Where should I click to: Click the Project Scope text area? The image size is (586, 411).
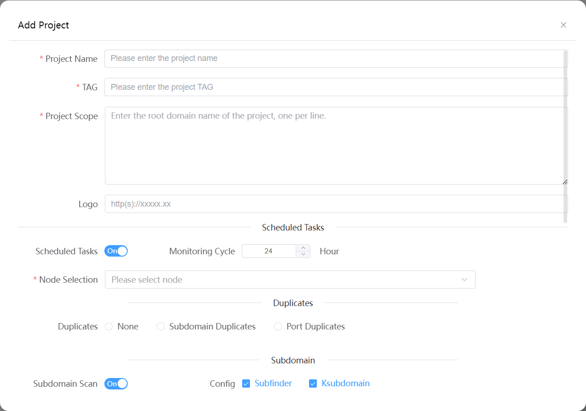(336, 146)
